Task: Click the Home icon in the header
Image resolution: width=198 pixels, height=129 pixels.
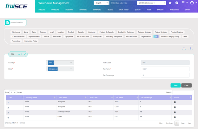Action: [x=170, y=3]
